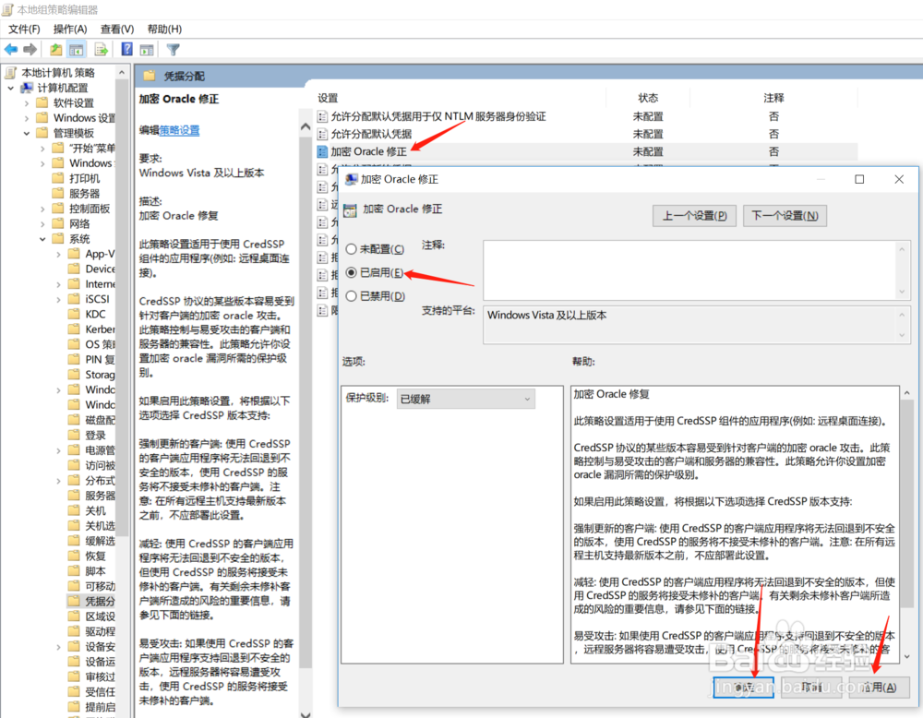Open the Help question-mark toolbar icon
923x718 pixels.
point(126,50)
